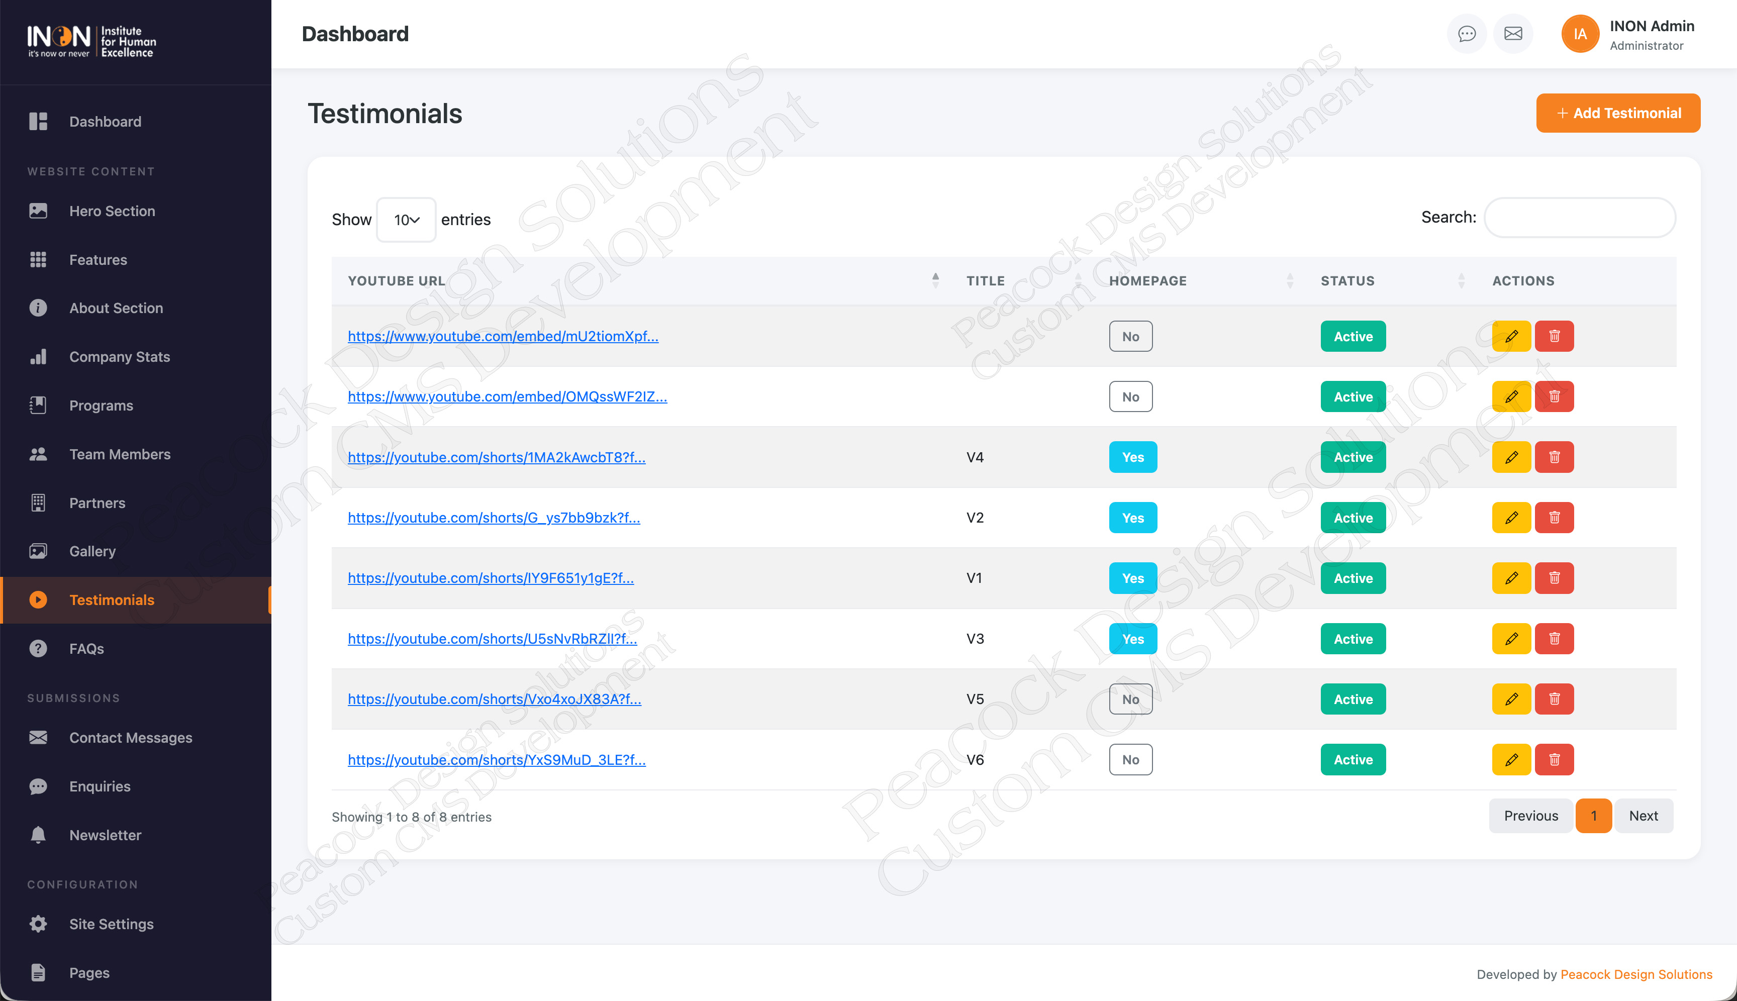Go to the Next page
Image resolution: width=1737 pixels, height=1001 pixels.
pyautogui.click(x=1644, y=816)
